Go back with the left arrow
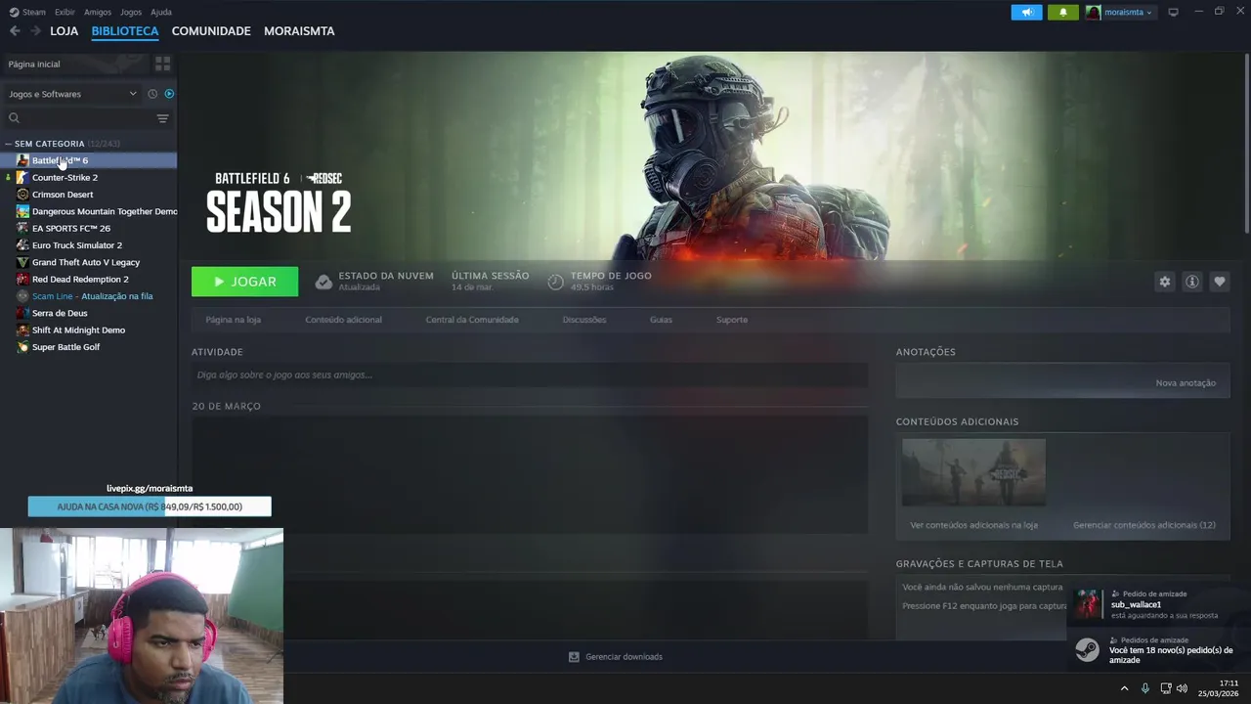This screenshot has width=1251, height=704. pyautogui.click(x=15, y=31)
